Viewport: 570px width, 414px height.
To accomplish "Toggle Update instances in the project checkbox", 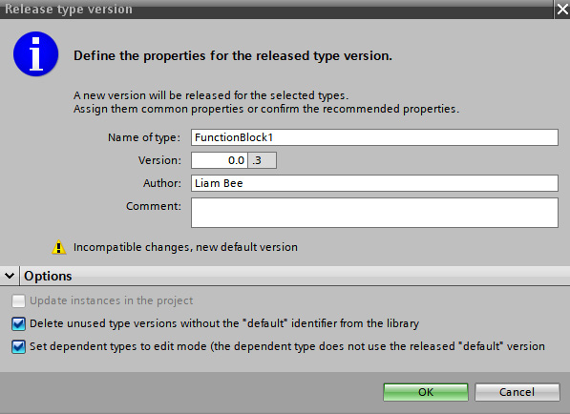I will pos(18,300).
